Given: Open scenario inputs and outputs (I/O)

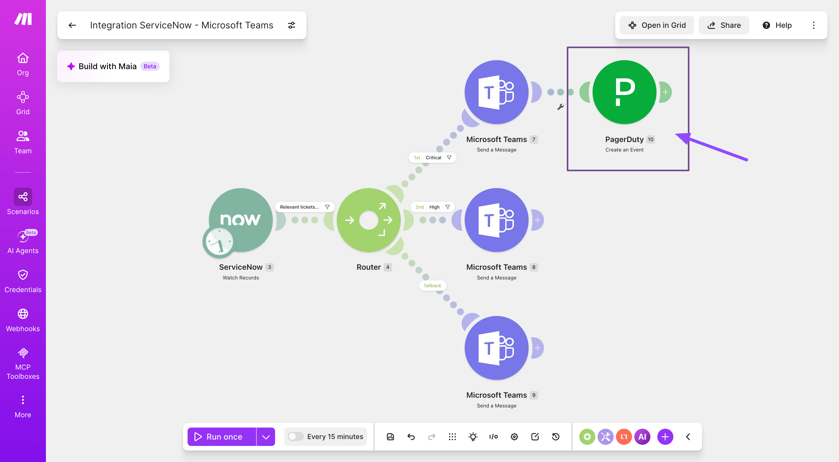Looking at the screenshot, I should (x=494, y=436).
